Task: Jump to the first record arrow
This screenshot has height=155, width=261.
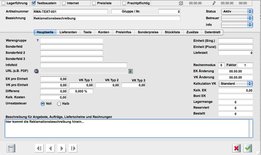Action: pyautogui.click(x=39, y=148)
